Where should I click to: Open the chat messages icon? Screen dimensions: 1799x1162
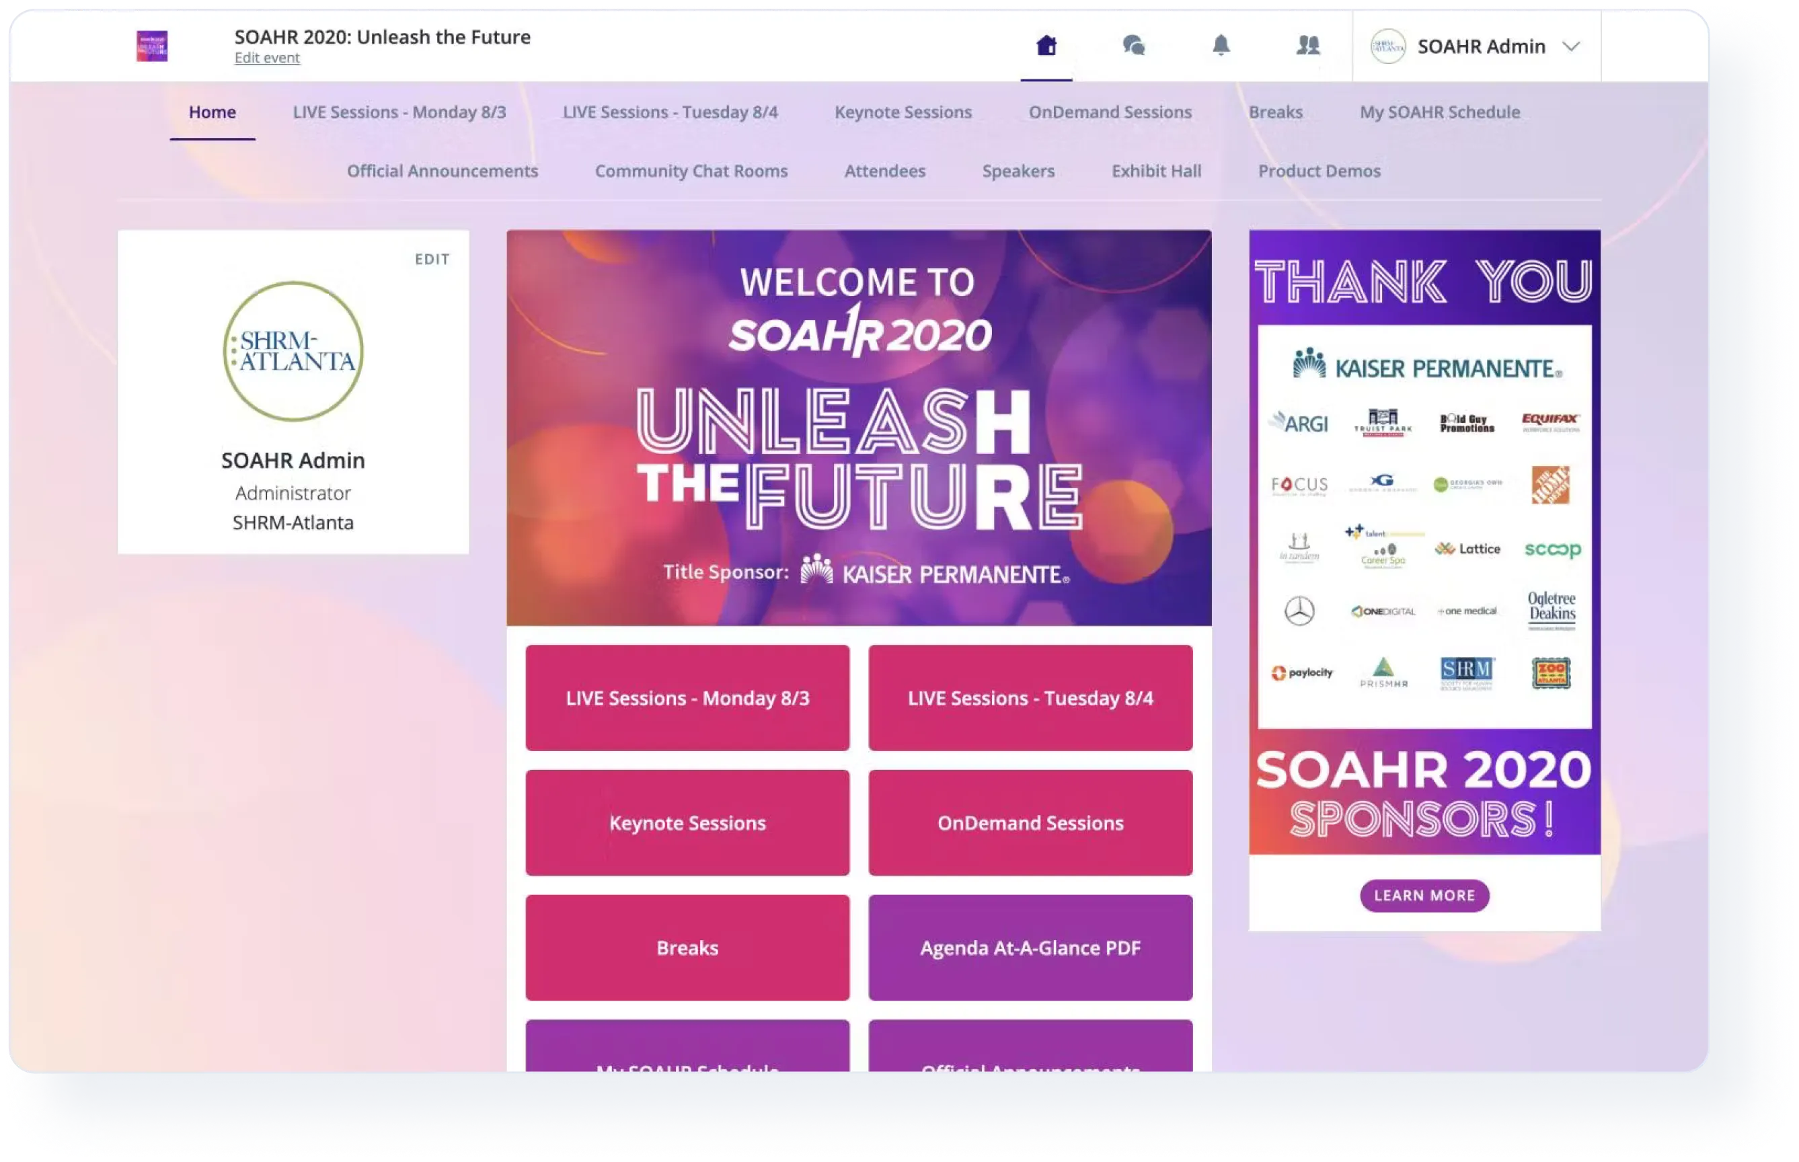[x=1133, y=46]
